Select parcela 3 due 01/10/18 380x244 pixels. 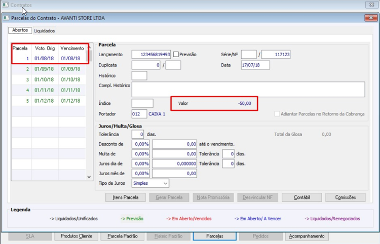tap(49, 79)
